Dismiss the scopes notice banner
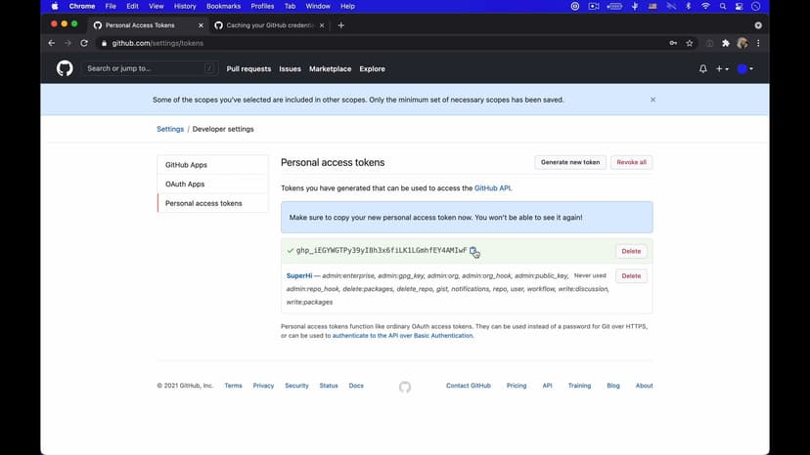This screenshot has width=810, height=455. pyautogui.click(x=652, y=100)
